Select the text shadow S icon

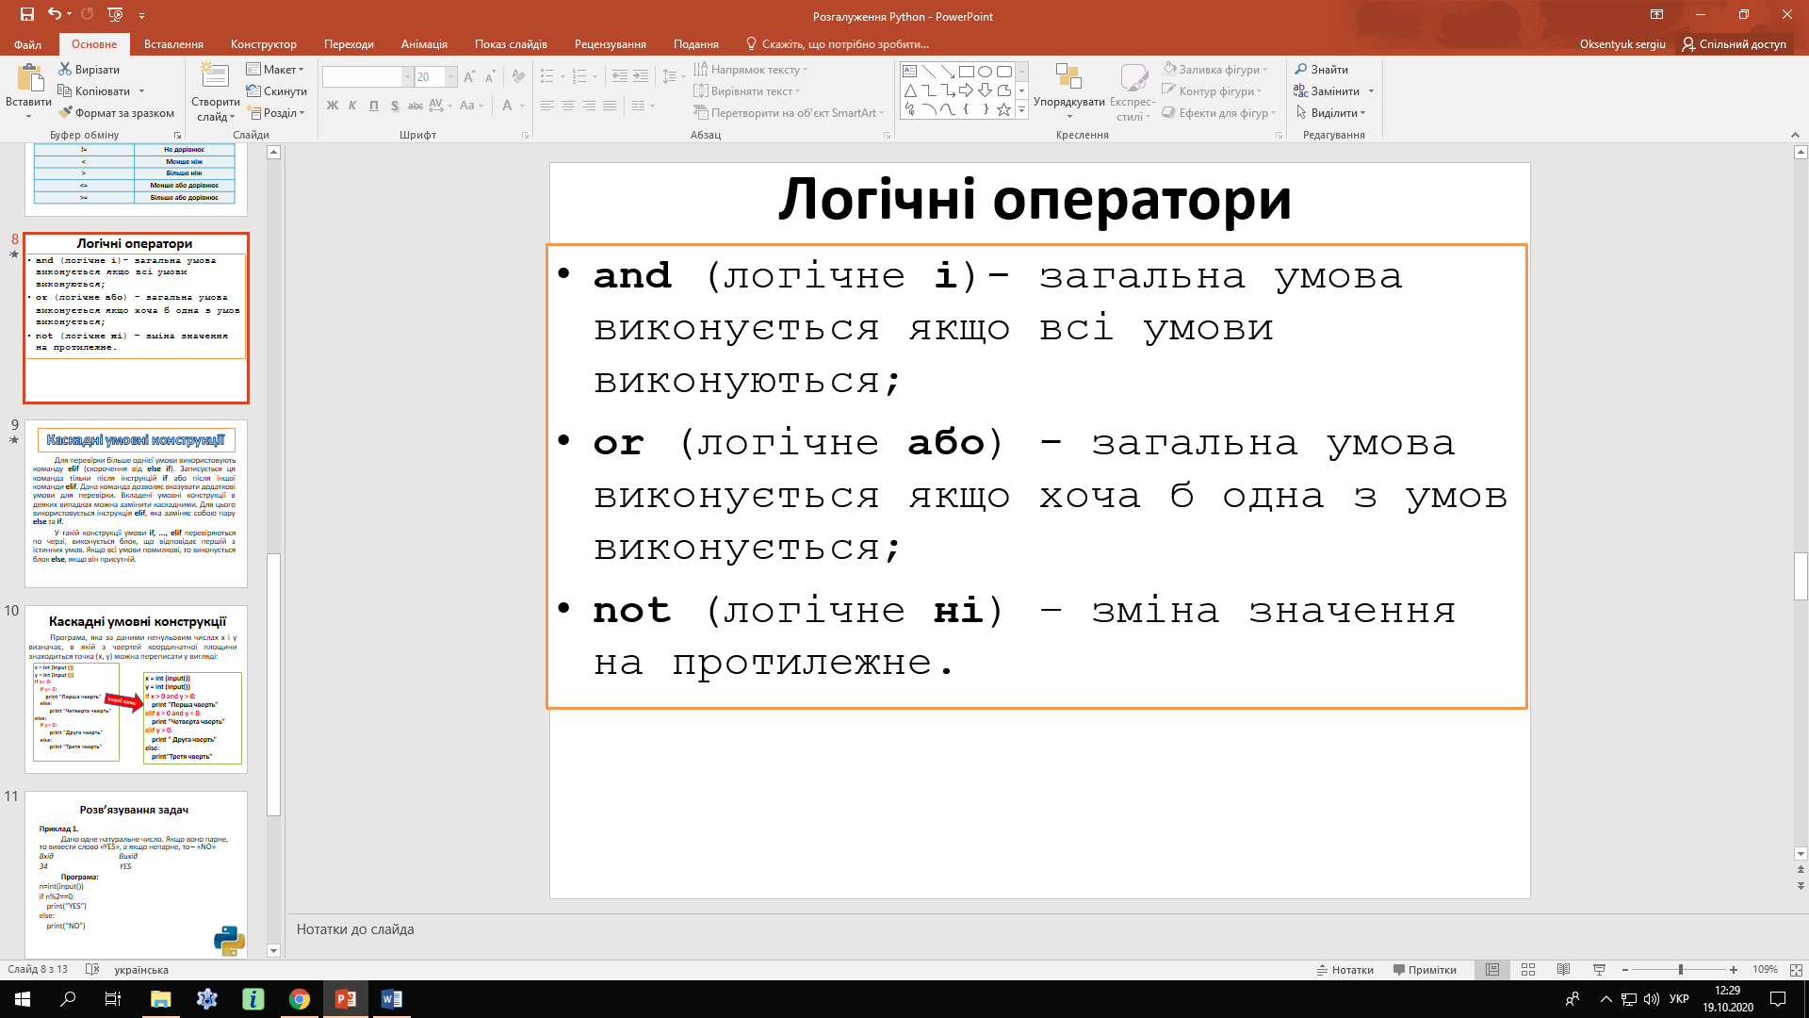coord(395,106)
